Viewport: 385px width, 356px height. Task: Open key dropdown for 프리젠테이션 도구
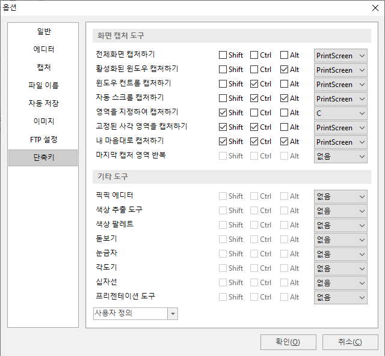[x=340, y=297]
